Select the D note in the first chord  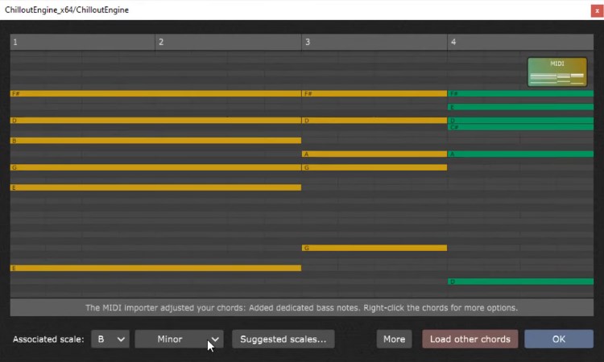point(155,121)
